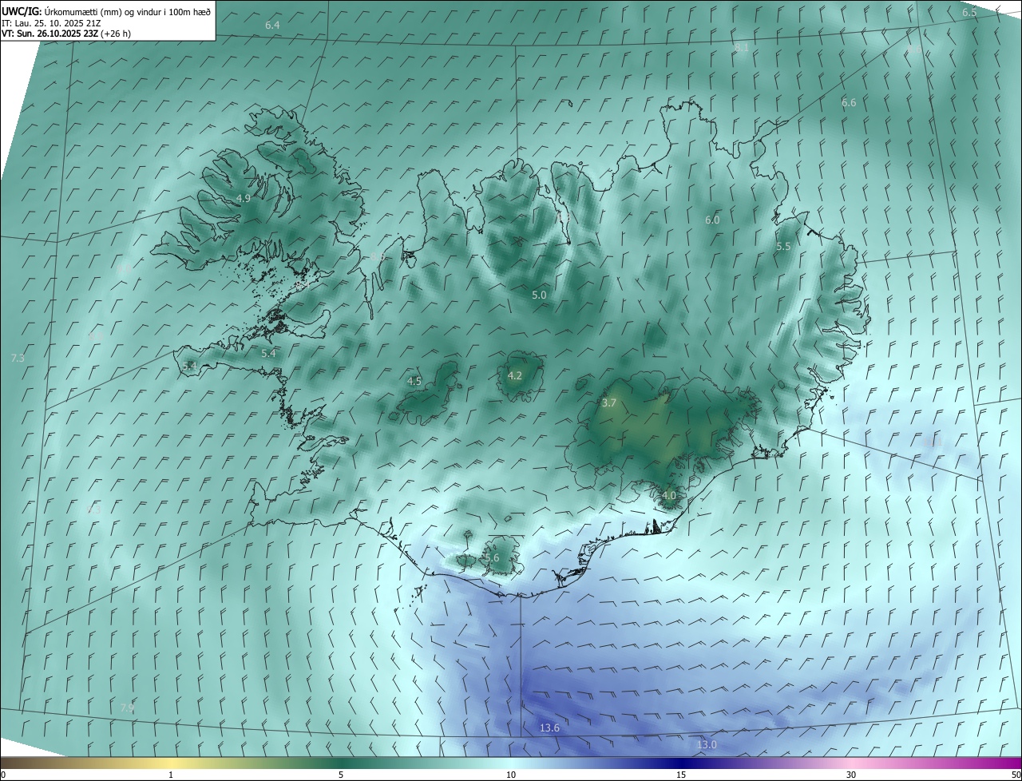Click the 6.5 value on the map
Screen dimensions: 1022x781
click(x=969, y=12)
